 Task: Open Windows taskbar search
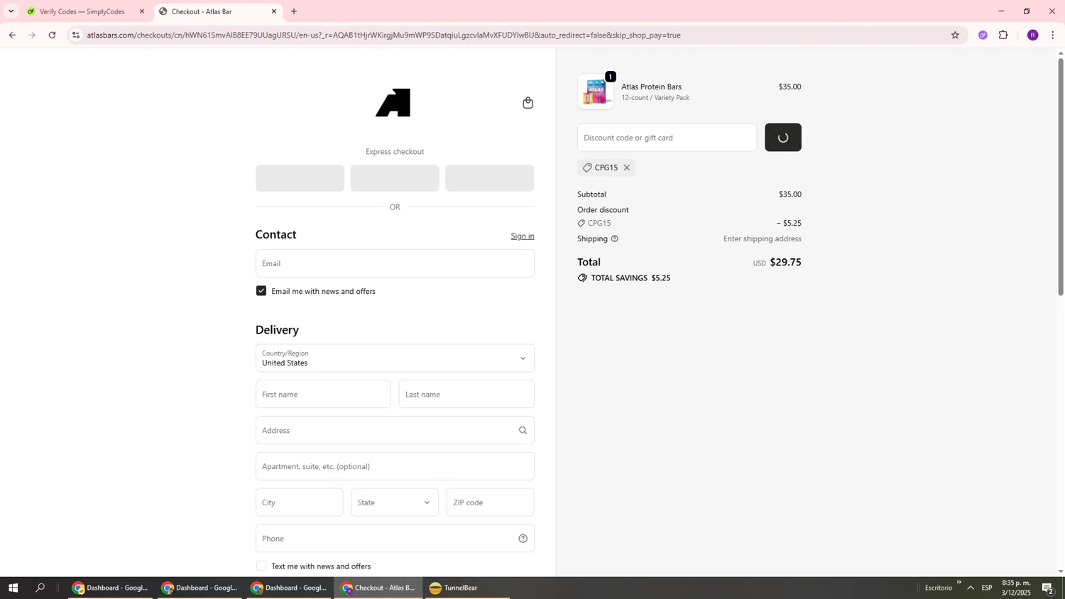(40, 588)
